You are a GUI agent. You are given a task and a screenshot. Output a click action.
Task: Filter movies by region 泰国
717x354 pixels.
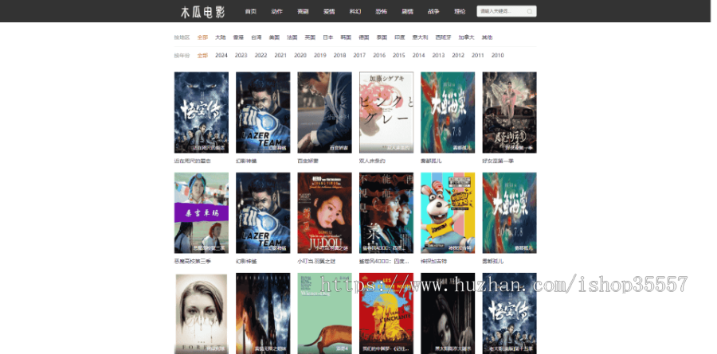point(382,37)
